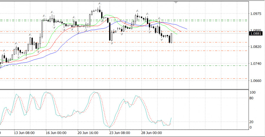Click the 1.0660 price axis label

click(x=255, y=81)
